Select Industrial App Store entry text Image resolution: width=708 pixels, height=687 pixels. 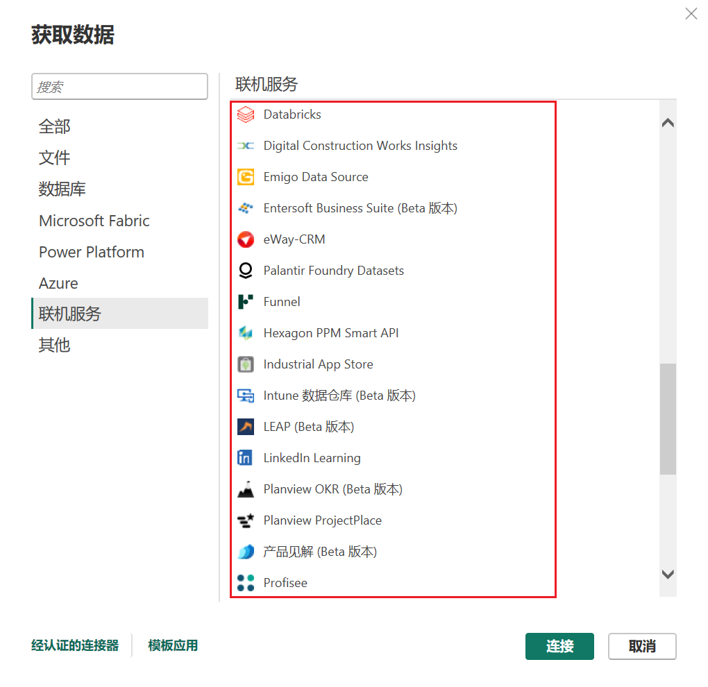click(319, 364)
